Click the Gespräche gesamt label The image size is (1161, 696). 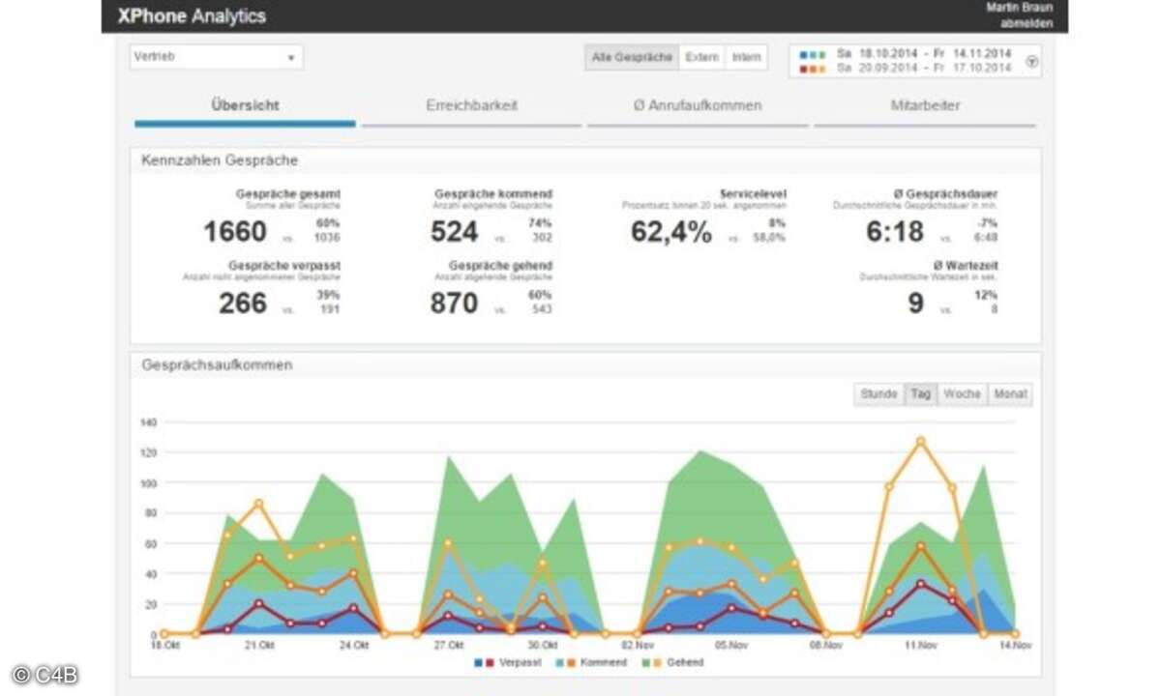[288, 194]
